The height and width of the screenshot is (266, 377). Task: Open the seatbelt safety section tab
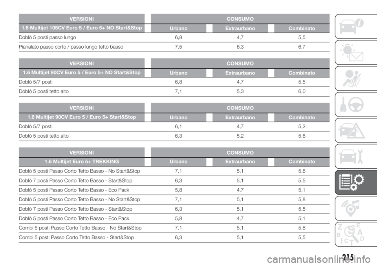[x=356, y=78]
